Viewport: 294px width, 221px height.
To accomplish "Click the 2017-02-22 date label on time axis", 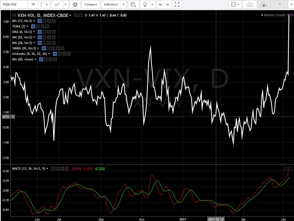I will coord(216,219).
